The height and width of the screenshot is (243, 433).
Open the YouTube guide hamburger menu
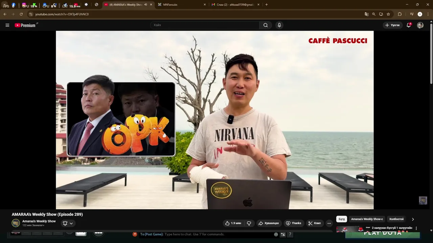click(7, 25)
